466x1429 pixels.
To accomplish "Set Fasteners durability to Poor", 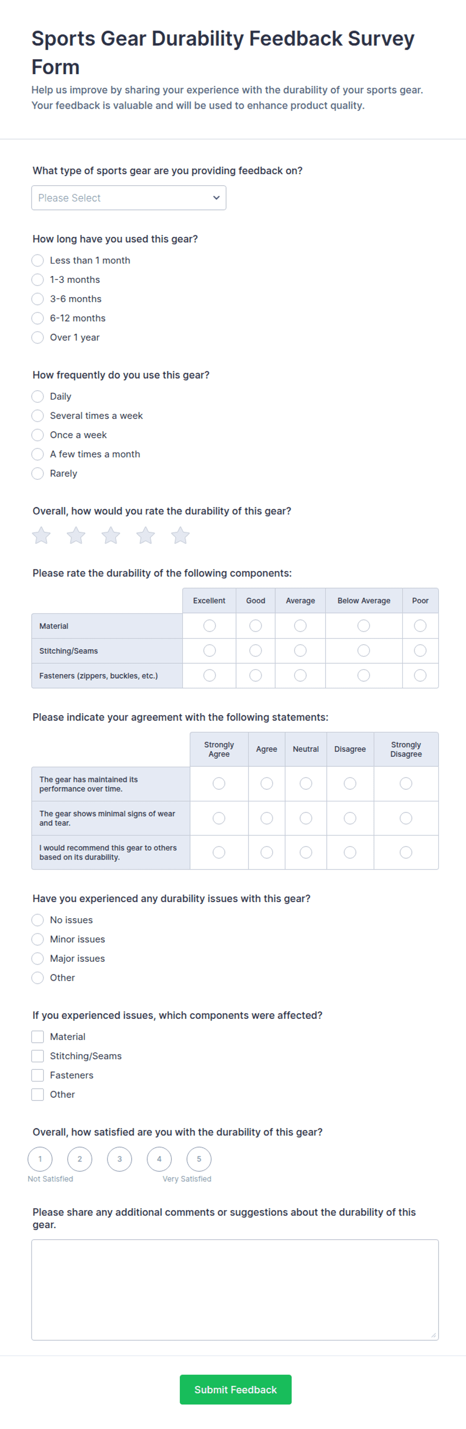I will (420, 676).
